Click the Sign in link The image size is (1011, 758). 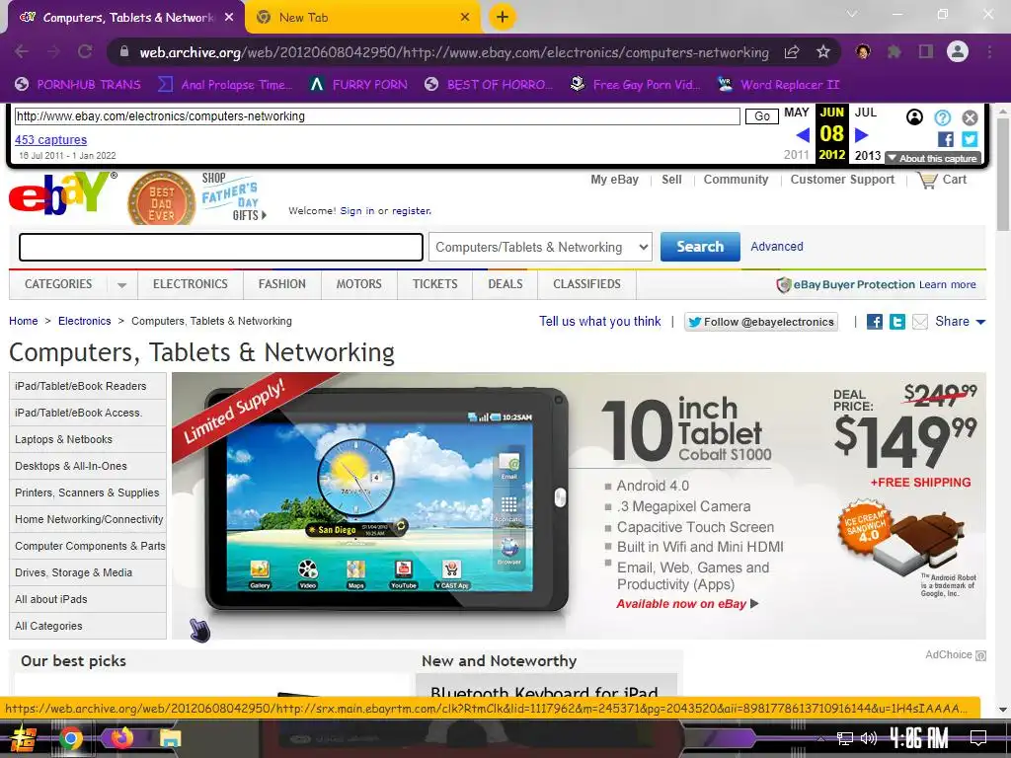tap(357, 211)
